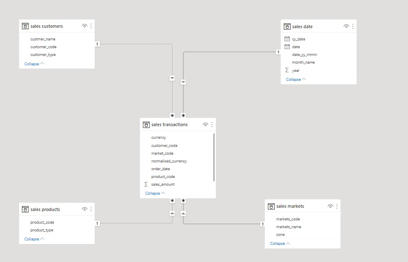Toggle visibility of sales products table

point(84,209)
